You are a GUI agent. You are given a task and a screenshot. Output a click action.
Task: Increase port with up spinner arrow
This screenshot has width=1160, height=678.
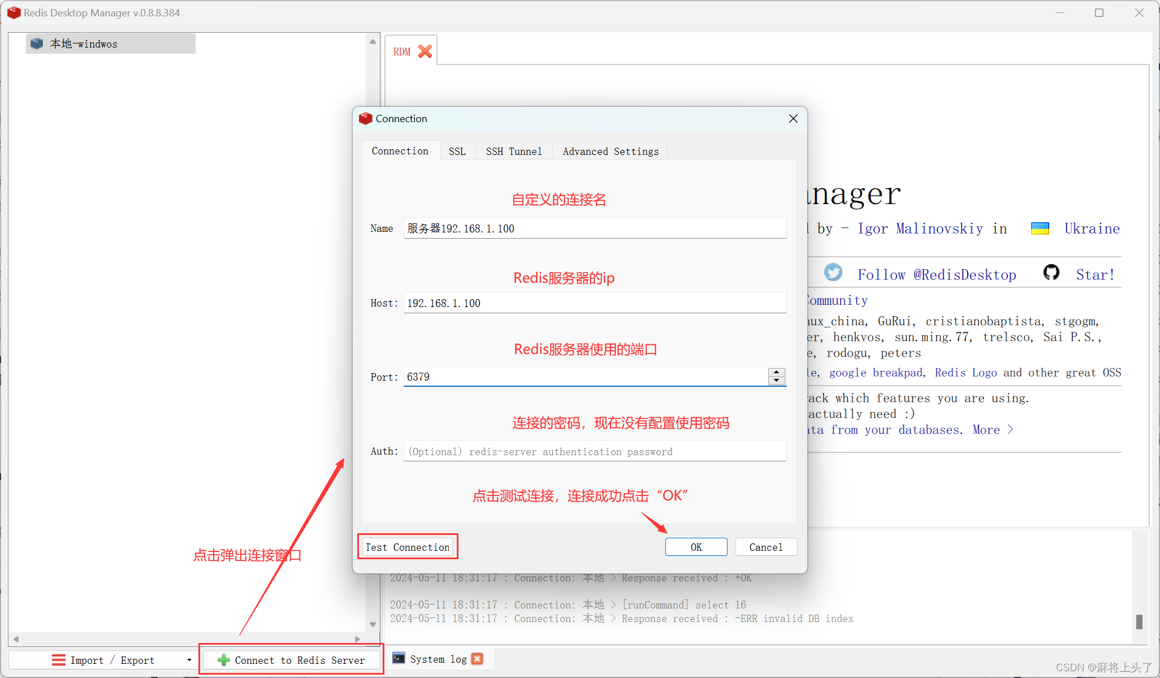(x=777, y=372)
